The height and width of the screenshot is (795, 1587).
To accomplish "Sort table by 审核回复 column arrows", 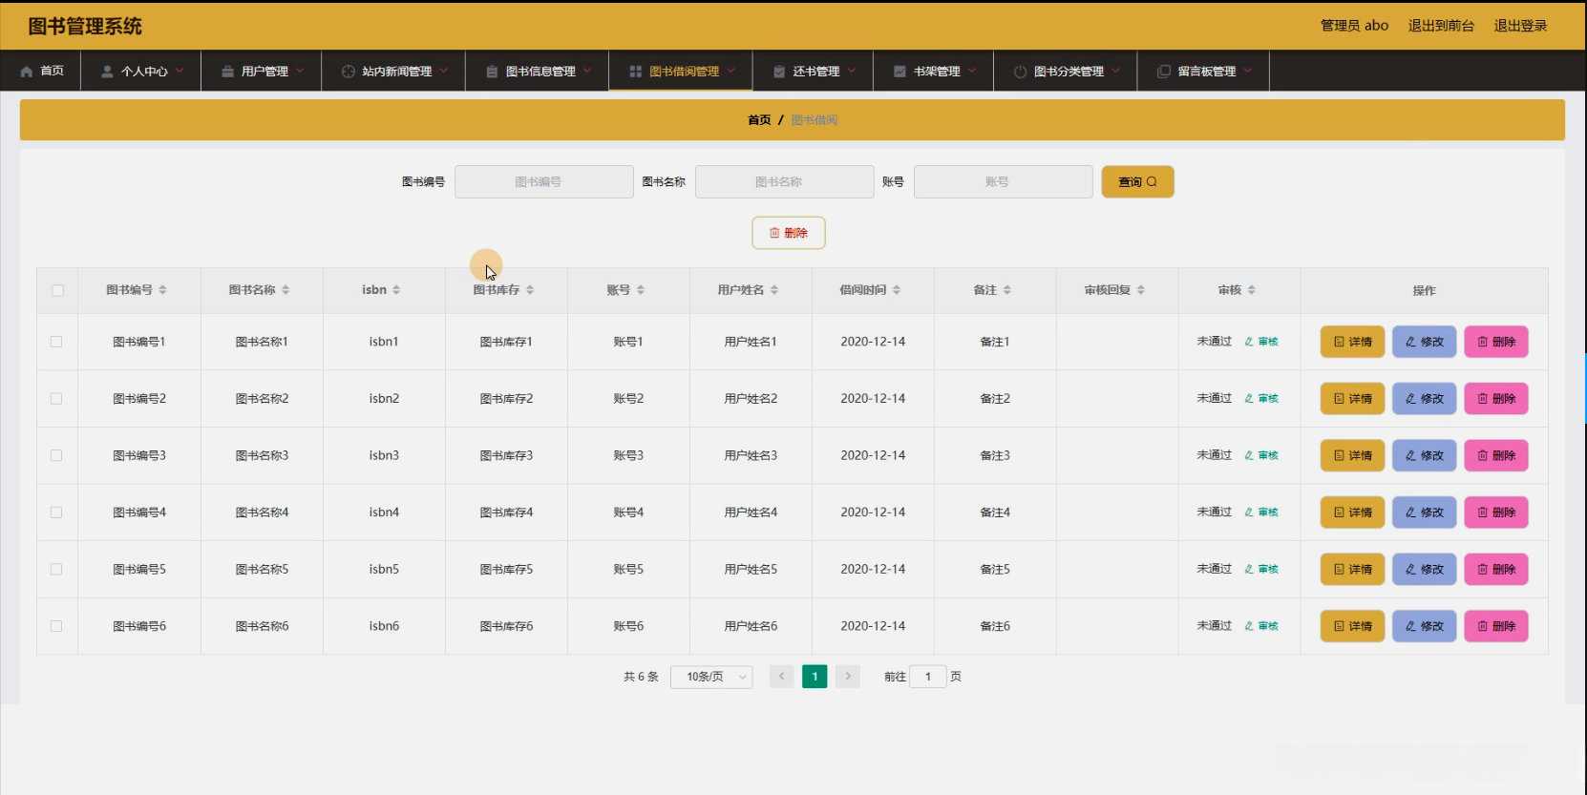I will click(x=1141, y=290).
